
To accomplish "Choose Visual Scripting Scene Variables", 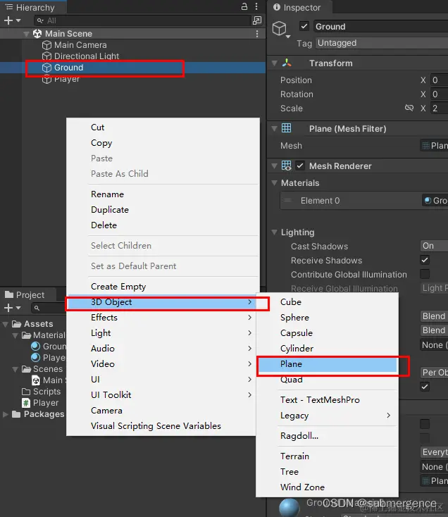I will pyautogui.click(x=156, y=426).
